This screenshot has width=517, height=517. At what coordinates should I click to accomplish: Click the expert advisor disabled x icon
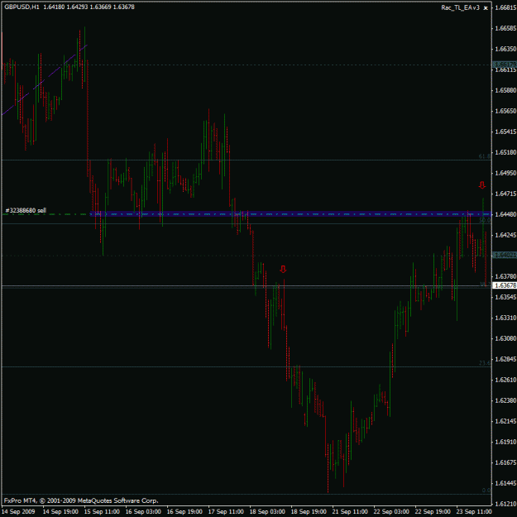[x=486, y=8]
